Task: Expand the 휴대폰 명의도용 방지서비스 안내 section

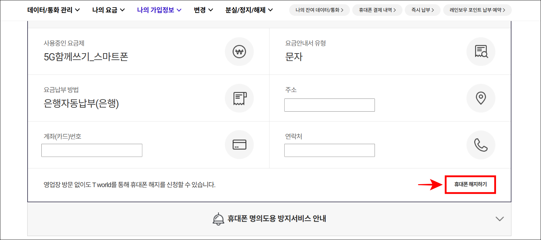Action: pyautogui.click(x=500, y=218)
